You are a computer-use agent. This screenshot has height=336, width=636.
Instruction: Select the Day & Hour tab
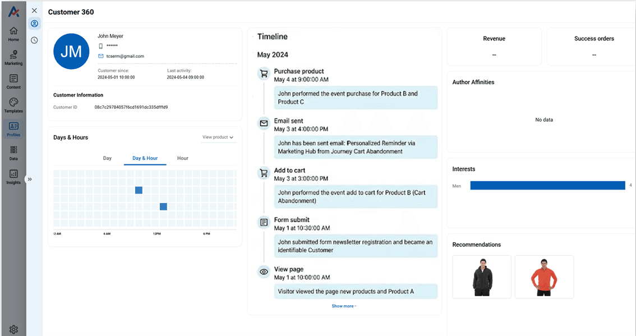tap(145, 158)
